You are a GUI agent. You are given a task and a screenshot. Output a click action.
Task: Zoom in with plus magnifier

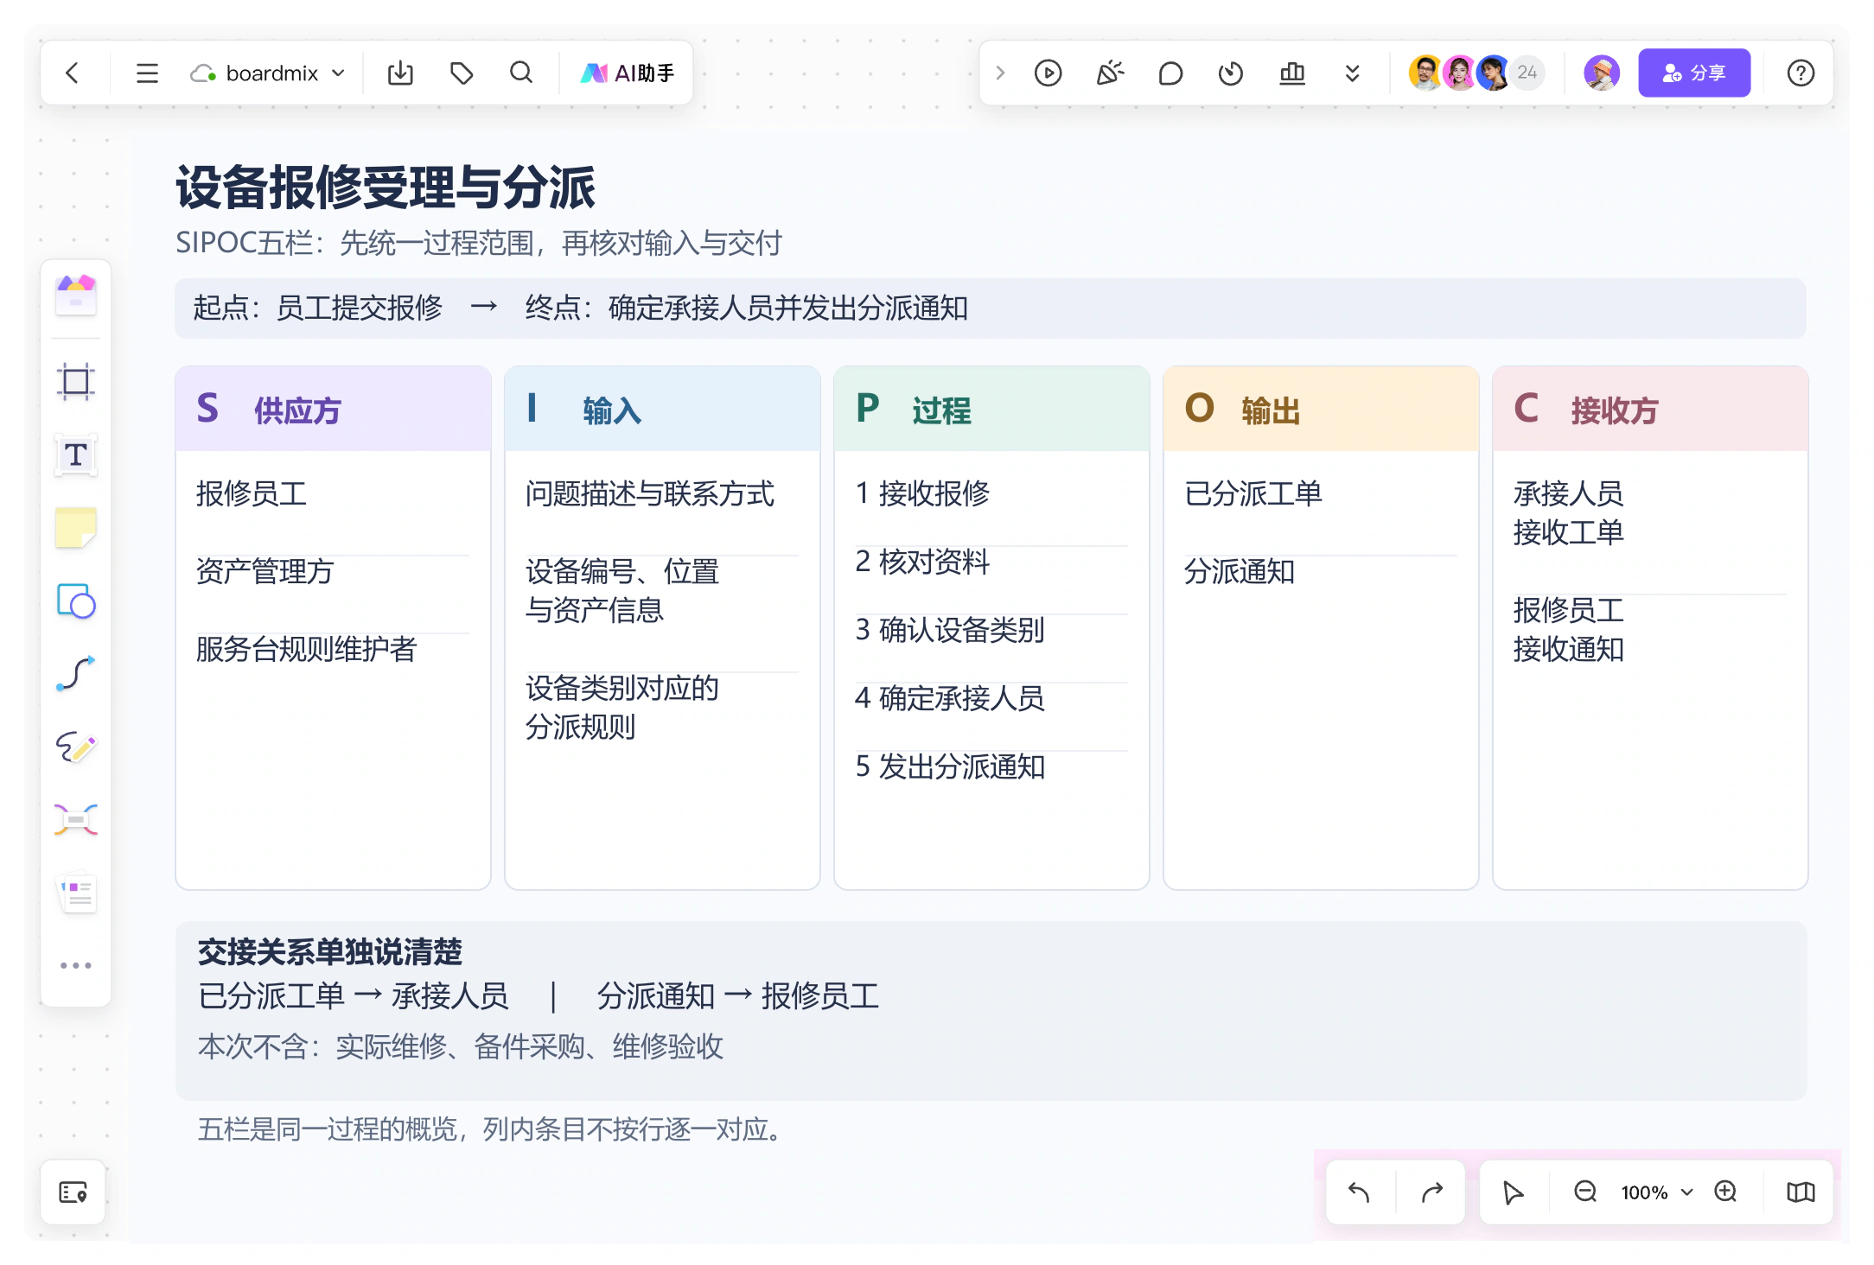(1726, 1192)
